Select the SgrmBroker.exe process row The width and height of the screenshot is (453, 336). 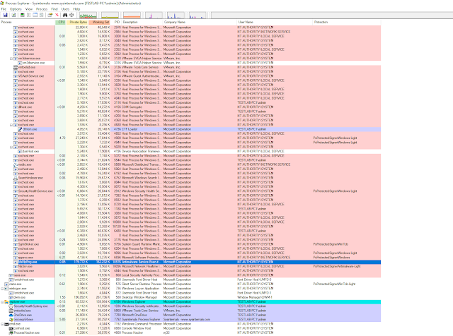(190, 244)
